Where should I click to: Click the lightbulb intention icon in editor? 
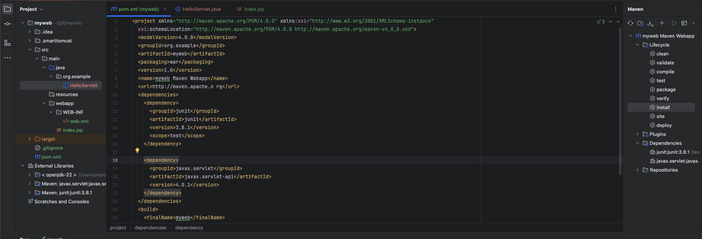coord(137,151)
